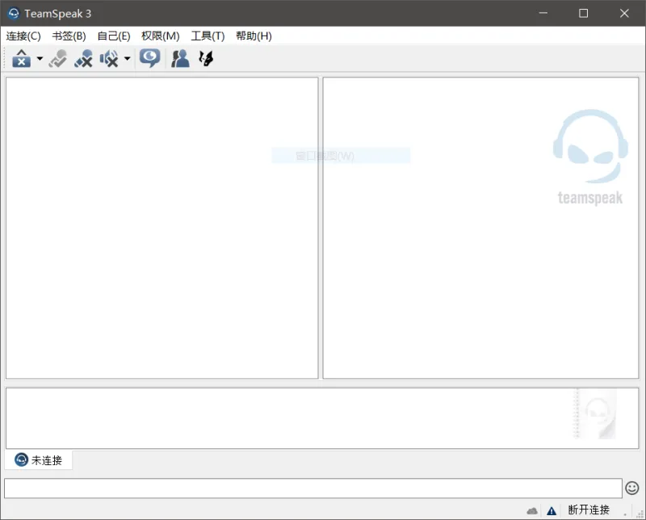Open the emoji smiley picker
This screenshot has width=646, height=520.
click(x=632, y=489)
